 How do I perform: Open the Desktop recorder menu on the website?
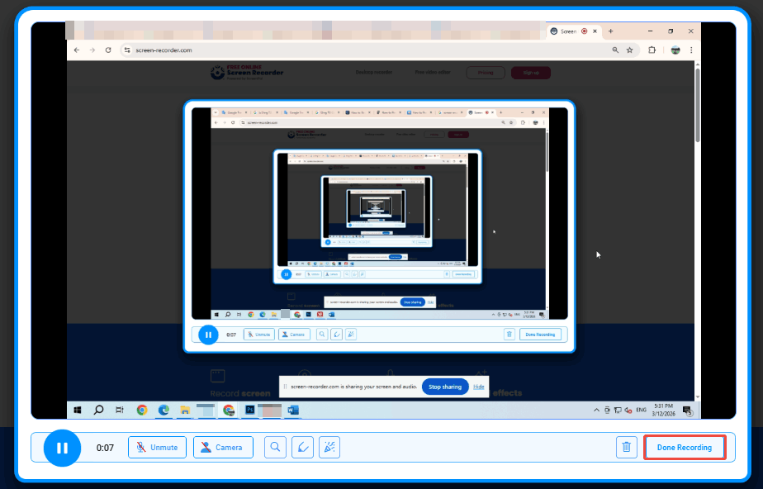point(374,72)
